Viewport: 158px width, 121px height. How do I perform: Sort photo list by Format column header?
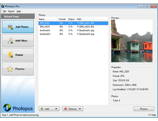point(63,19)
